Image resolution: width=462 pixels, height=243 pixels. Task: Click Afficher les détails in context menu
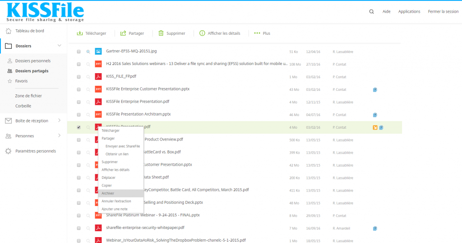pyautogui.click(x=115, y=170)
